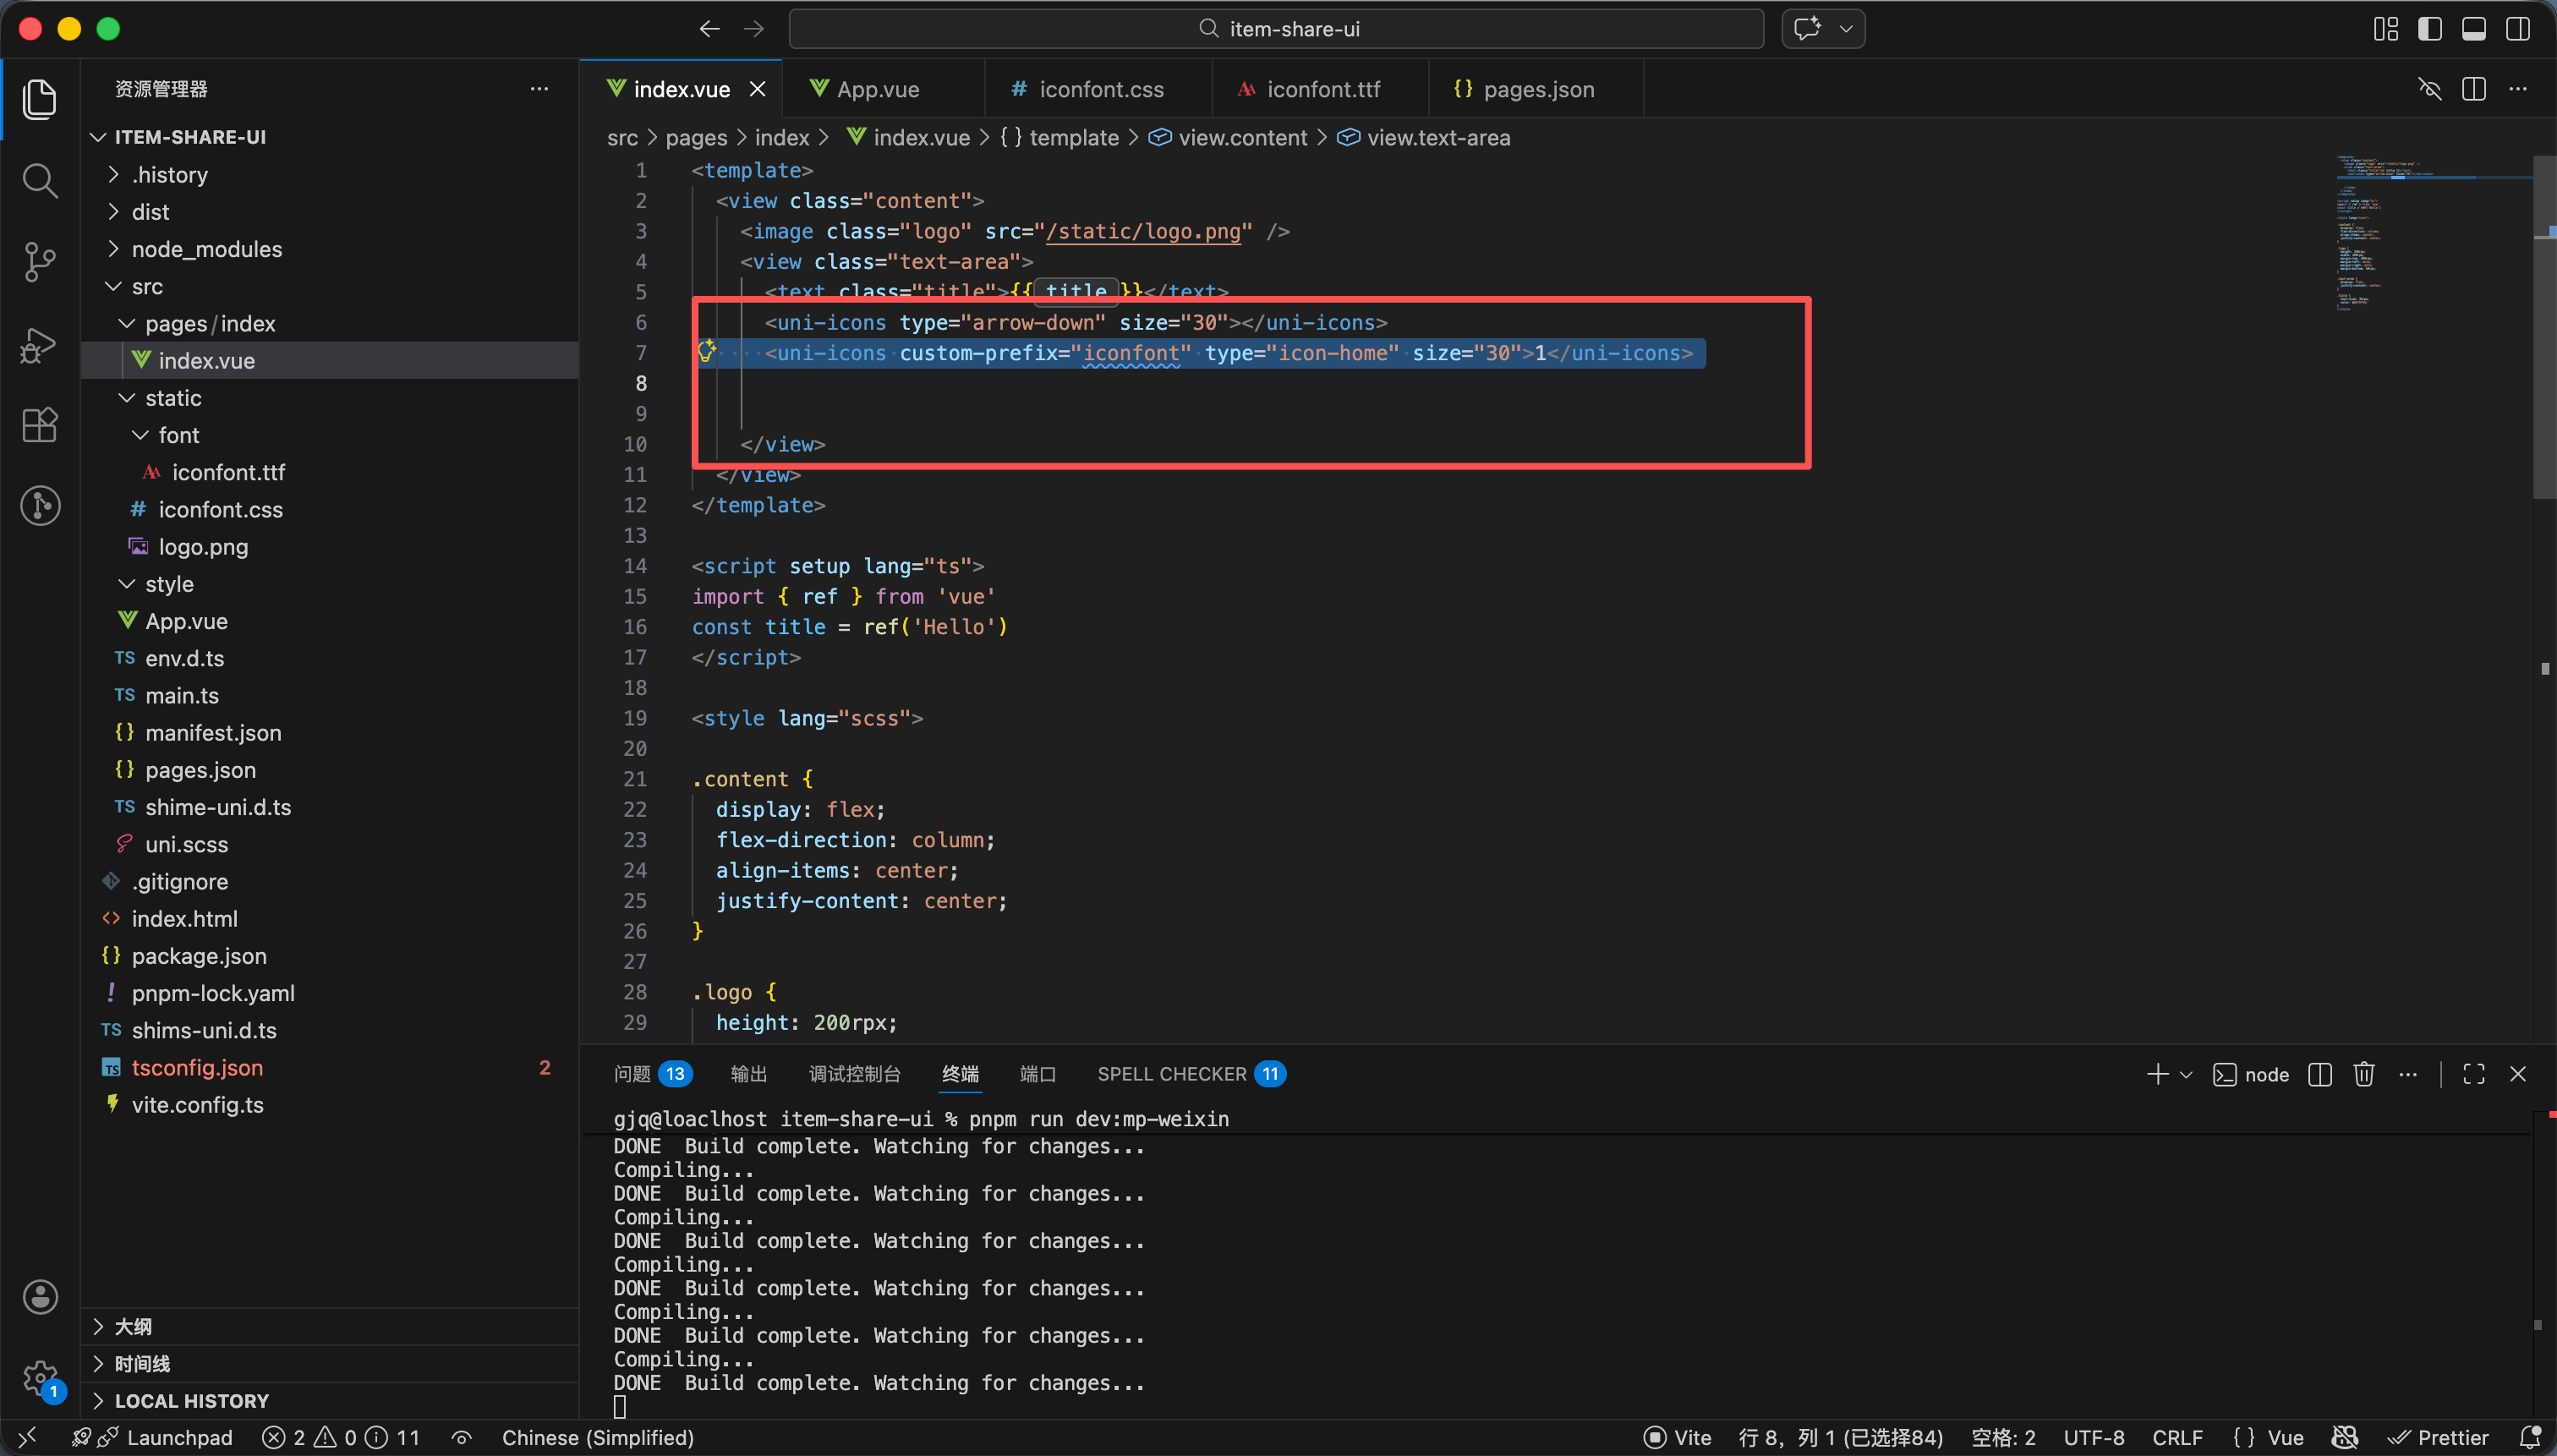Split the editor to the right

[x=2473, y=89]
